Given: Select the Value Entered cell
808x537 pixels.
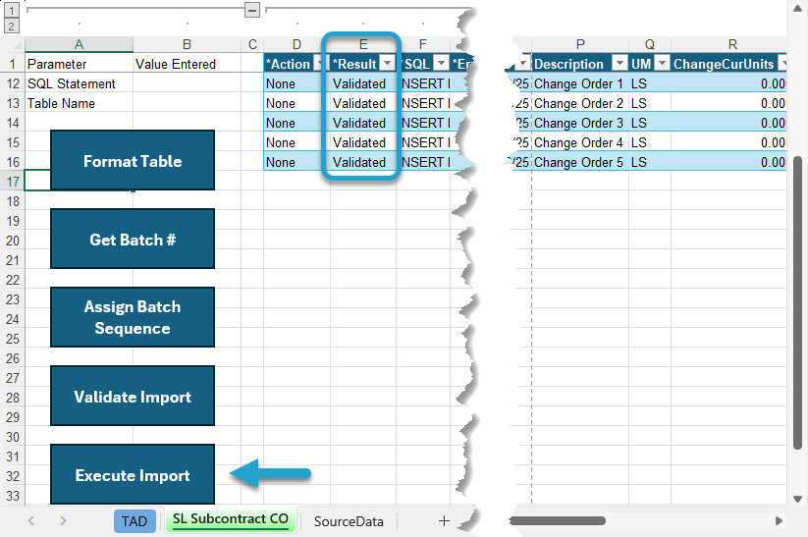Looking at the screenshot, I should tap(187, 64).
